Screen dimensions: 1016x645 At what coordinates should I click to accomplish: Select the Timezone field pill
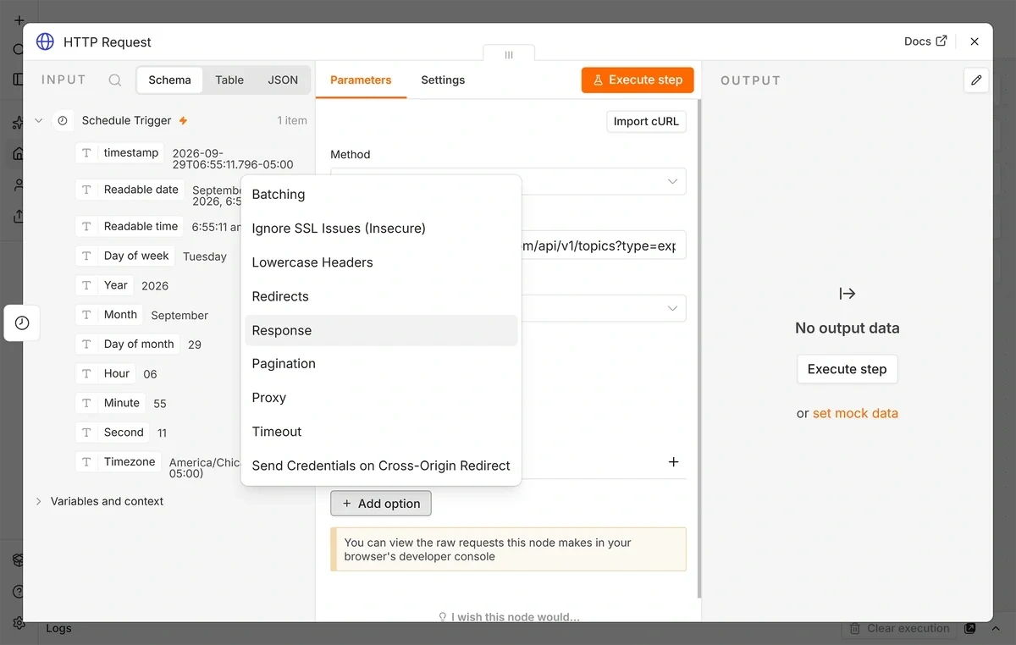click(x=119, y=462)
